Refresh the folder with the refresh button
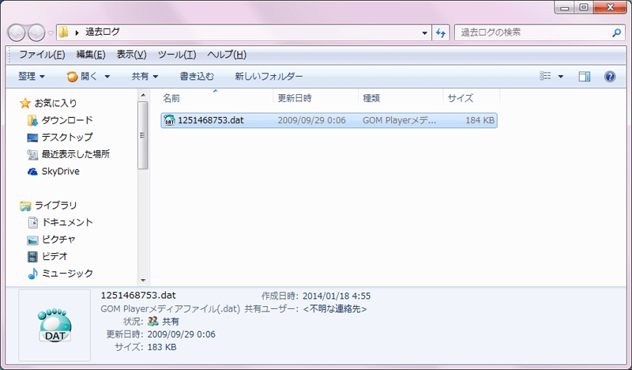This screenshot has height=370, width=632. click(441, 33)
